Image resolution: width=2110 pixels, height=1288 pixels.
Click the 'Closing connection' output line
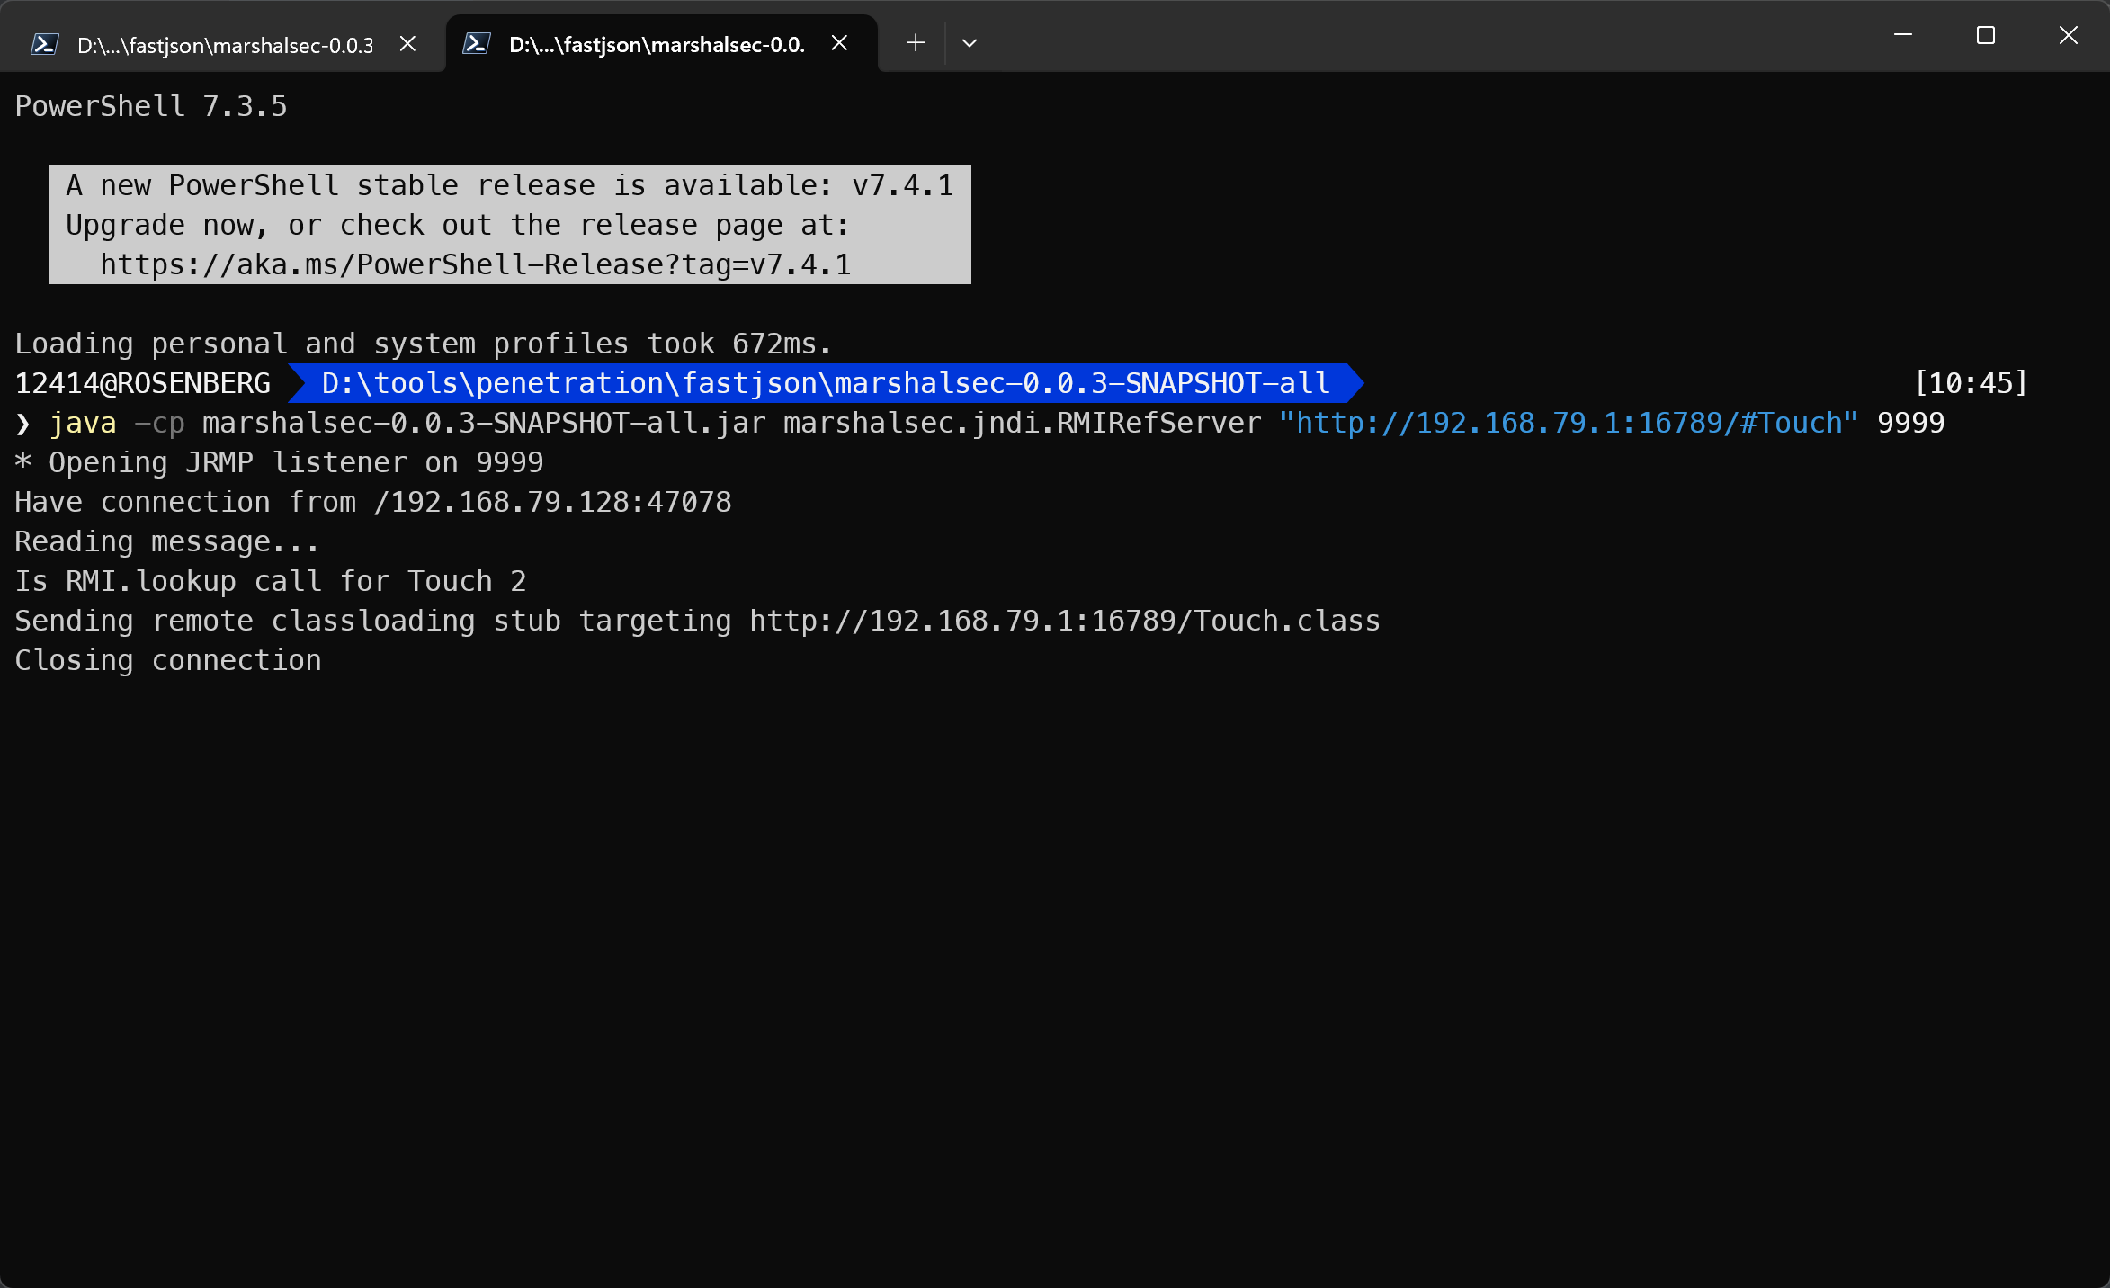pyautogui.click(x=168, y=660)
